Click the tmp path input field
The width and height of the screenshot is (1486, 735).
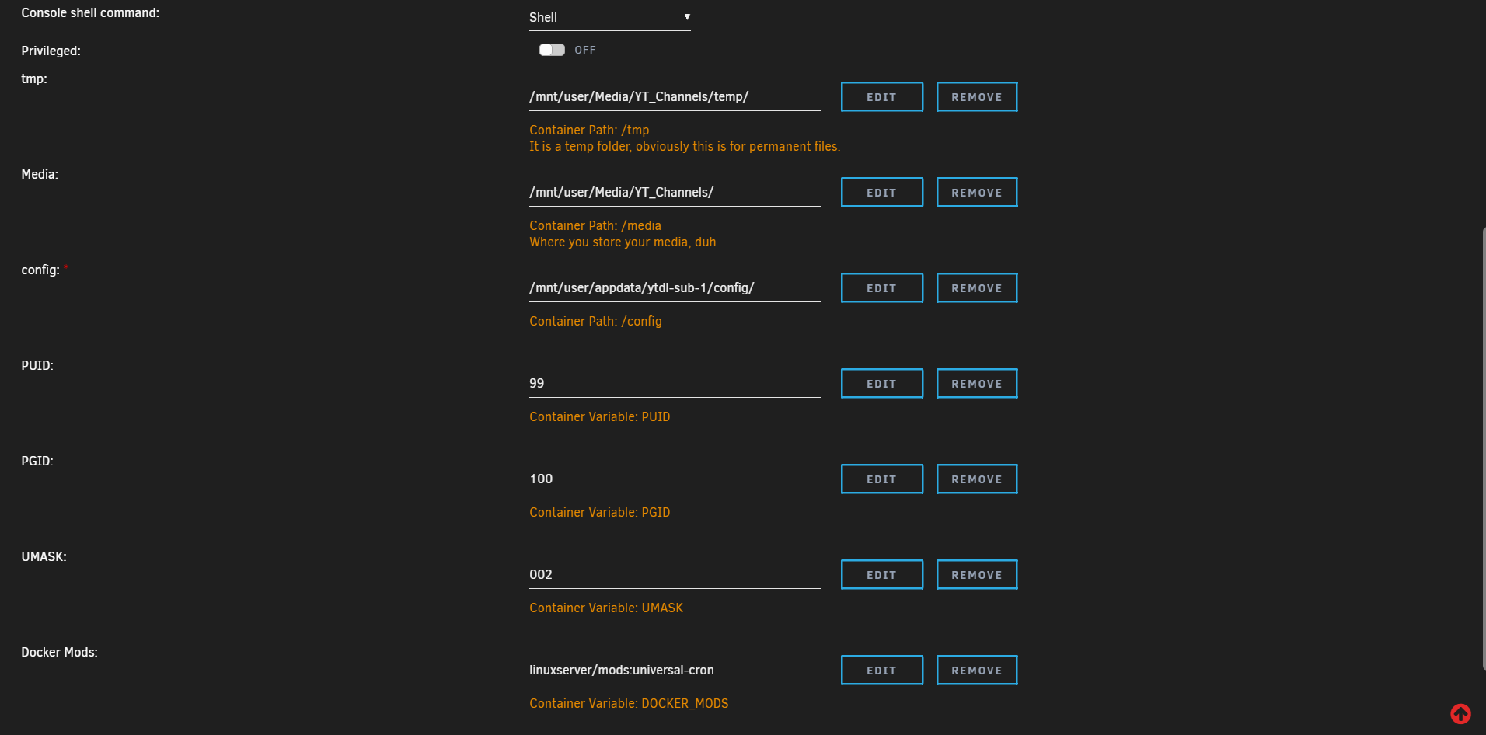675,96
